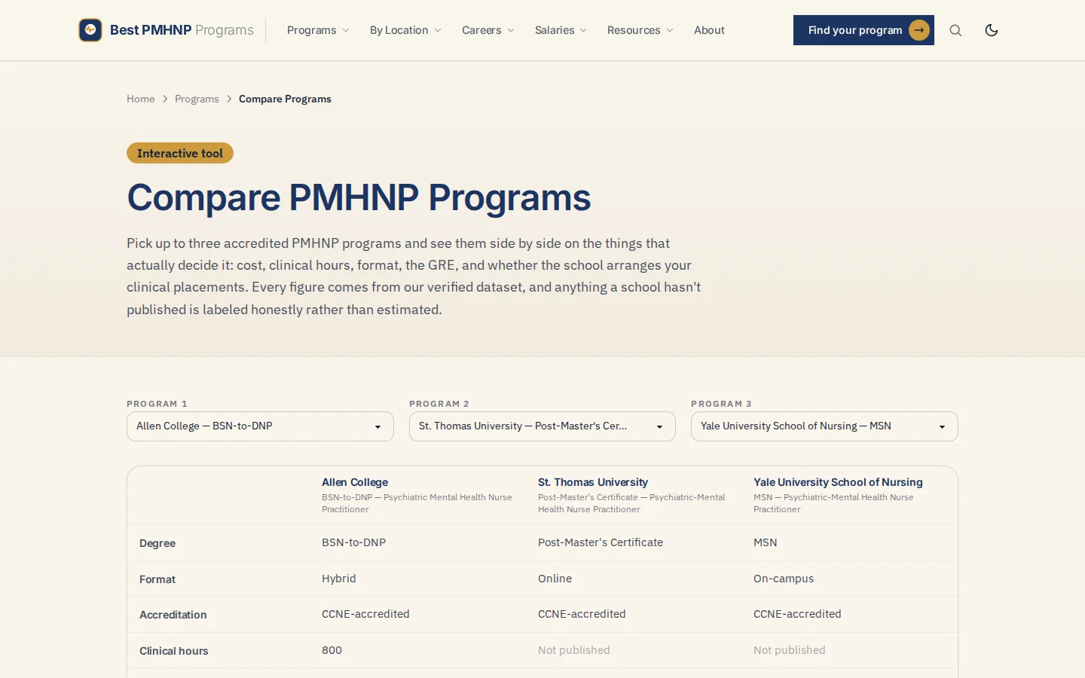Click the Allen College column header
The height and width of the screenshot is (678, 1085).
pos(355,482)
